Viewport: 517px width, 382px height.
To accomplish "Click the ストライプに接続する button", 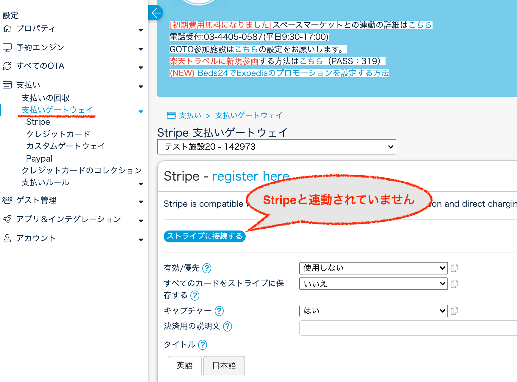I will tap(204, 236).
